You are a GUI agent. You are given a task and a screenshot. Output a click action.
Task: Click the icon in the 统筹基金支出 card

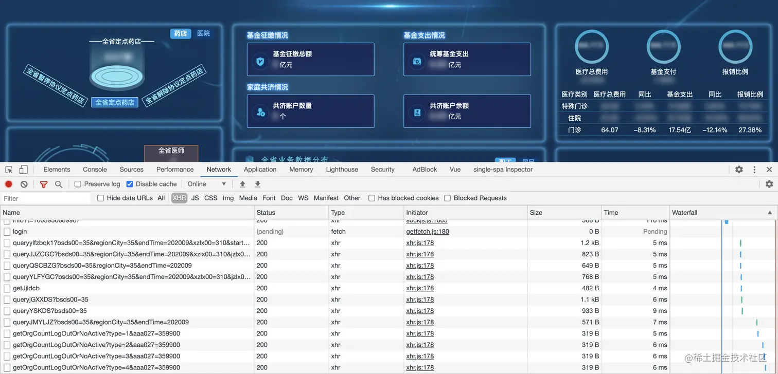click(x=417, y=62)
